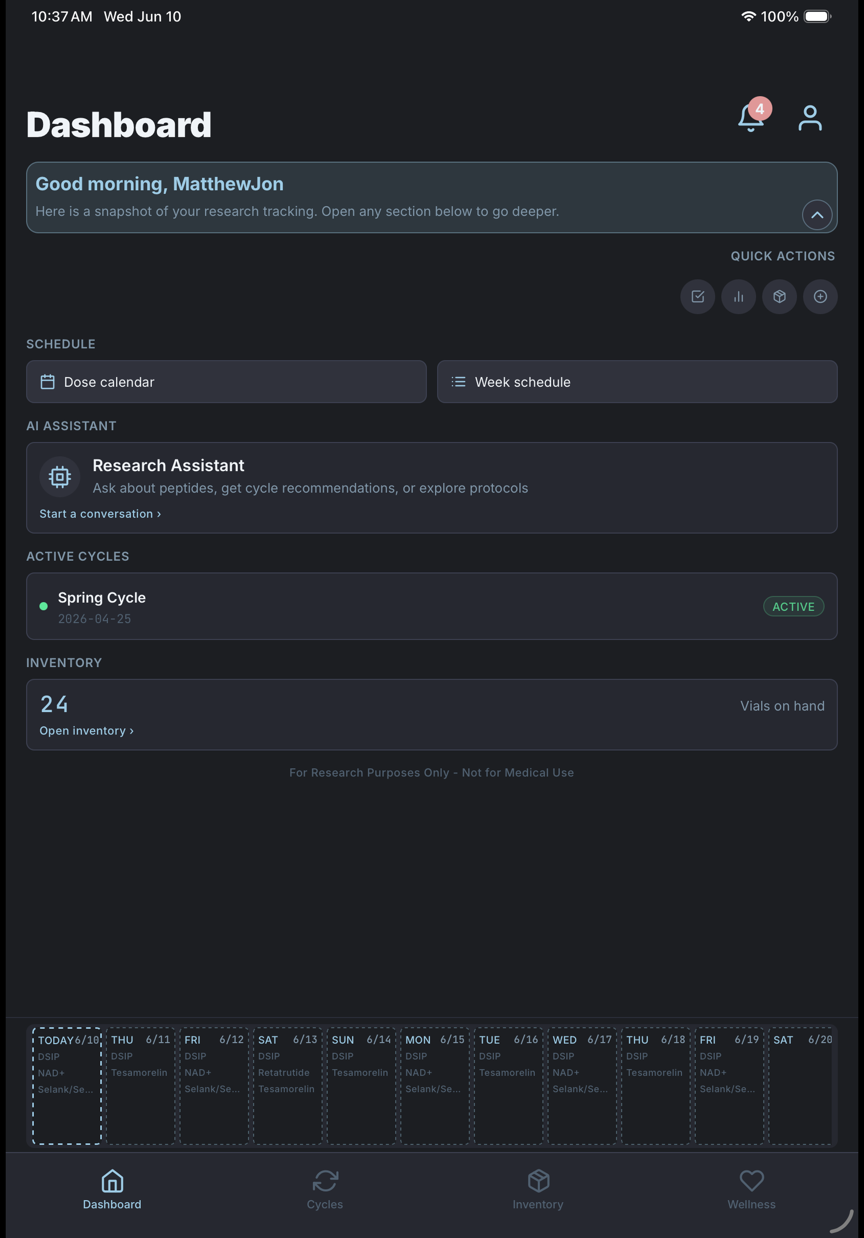
Task: Click the ACTIVE status badge
Action: pos(793,607)
